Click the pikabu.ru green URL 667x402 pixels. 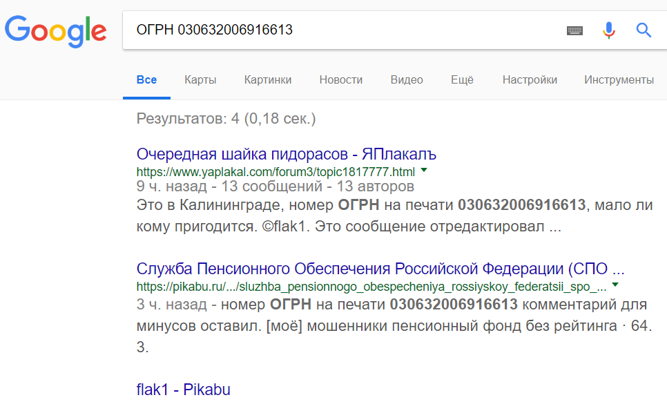pos(371,287)
